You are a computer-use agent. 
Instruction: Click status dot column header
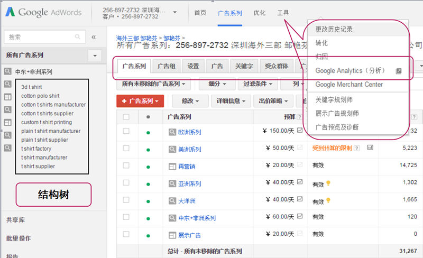(x=148, y=117)
